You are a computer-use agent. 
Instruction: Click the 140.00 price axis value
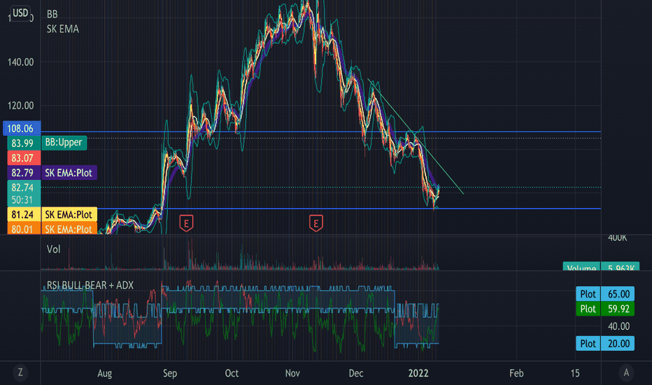(20, 62)
